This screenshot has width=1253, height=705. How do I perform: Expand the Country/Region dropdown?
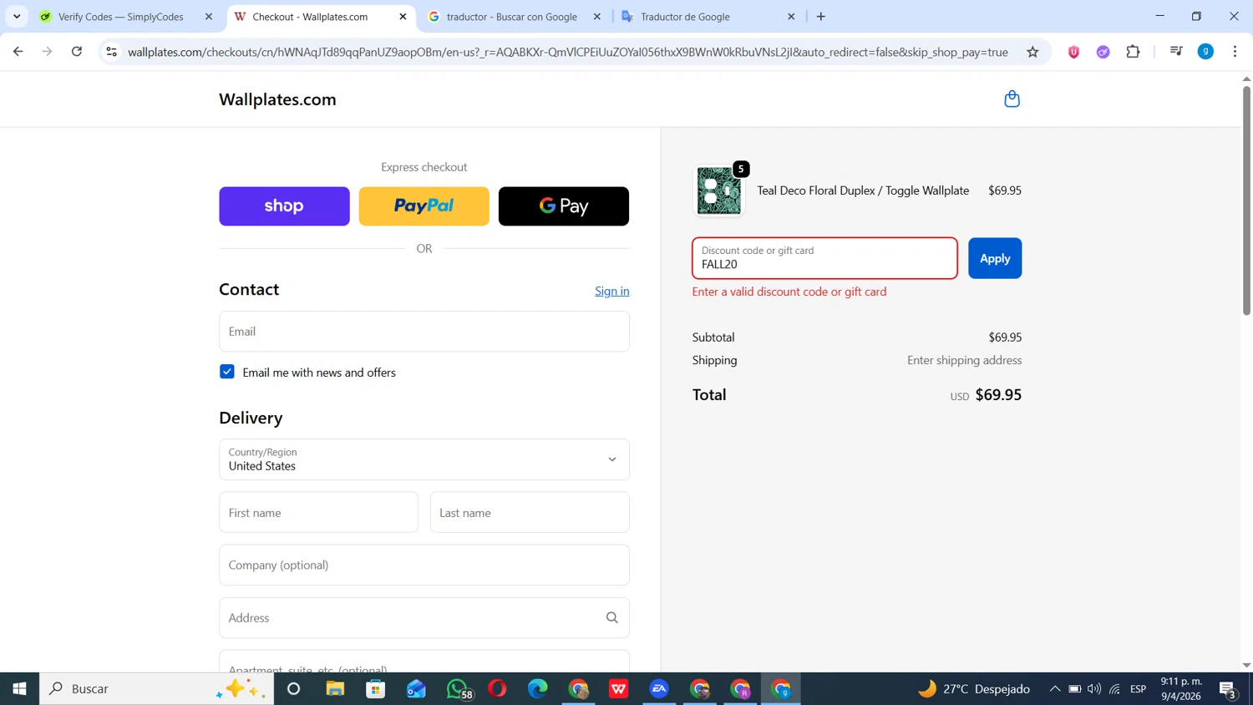(x=424, y=459)
